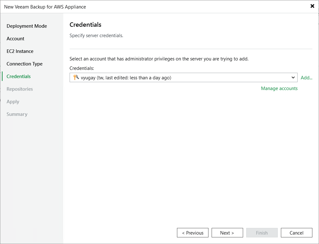
Task: Click the Add... link
Action: [306, 77]
